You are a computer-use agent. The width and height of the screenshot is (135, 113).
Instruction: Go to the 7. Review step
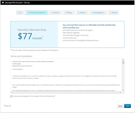(114, 13)
